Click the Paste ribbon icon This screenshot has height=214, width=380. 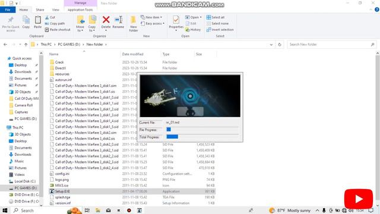click(37, 20)
